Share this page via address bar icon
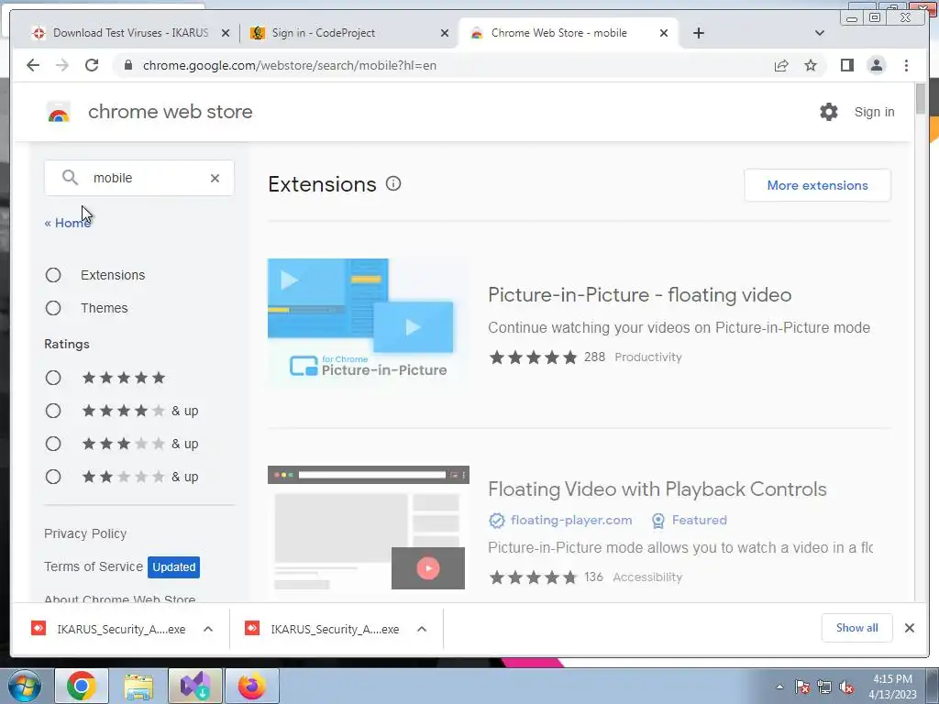This screenshot has width=939, height=704. pyautogui.click(x=781, y=65)
